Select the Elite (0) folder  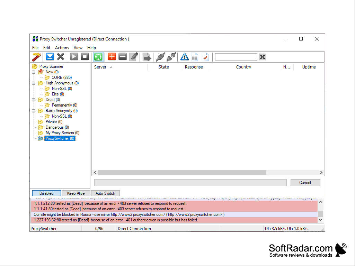[x=58, y=94]
